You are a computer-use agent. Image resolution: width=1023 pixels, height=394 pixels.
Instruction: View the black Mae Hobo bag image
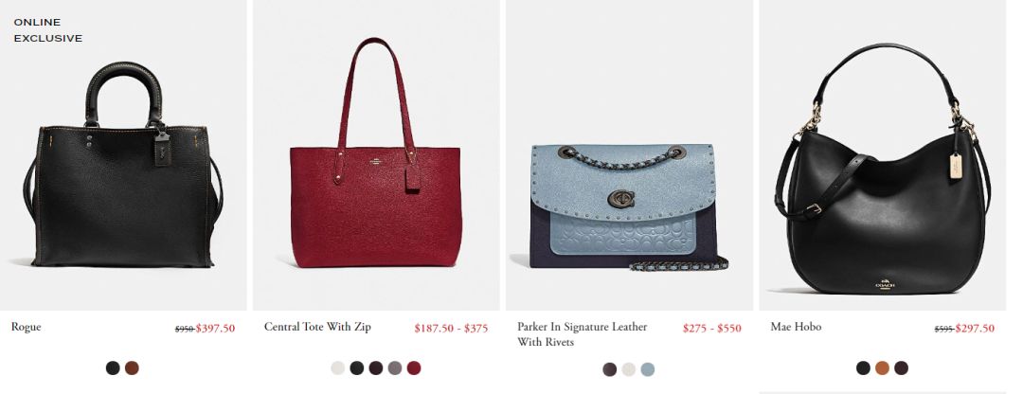[x=883, y=169]
